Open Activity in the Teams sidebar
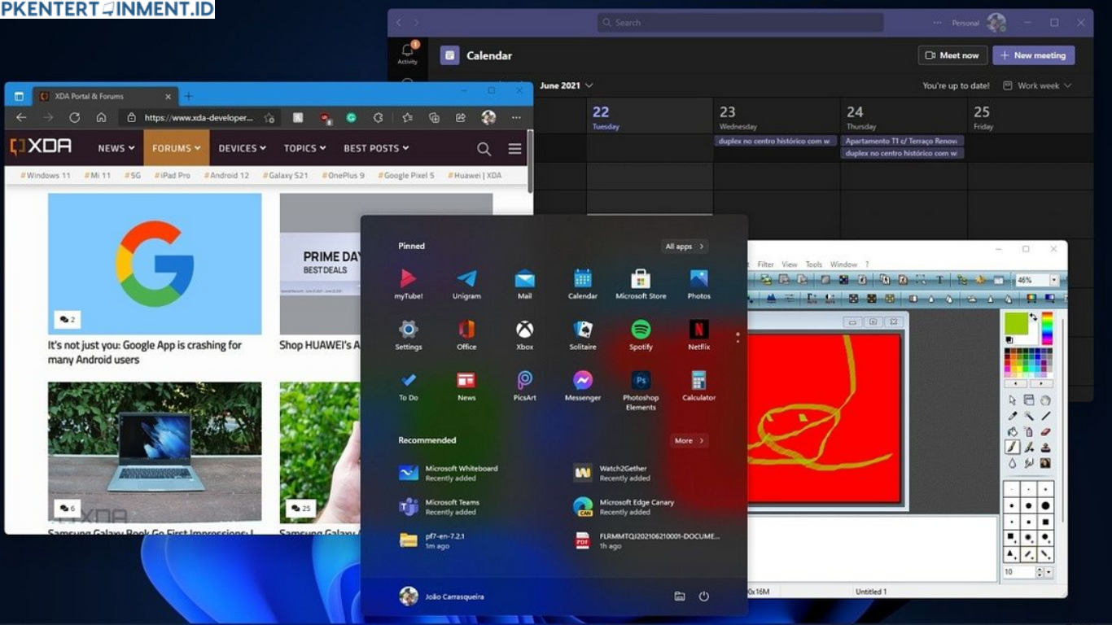Image resolution: width=1112 pixels, height=625 pixels. point(407,53)
